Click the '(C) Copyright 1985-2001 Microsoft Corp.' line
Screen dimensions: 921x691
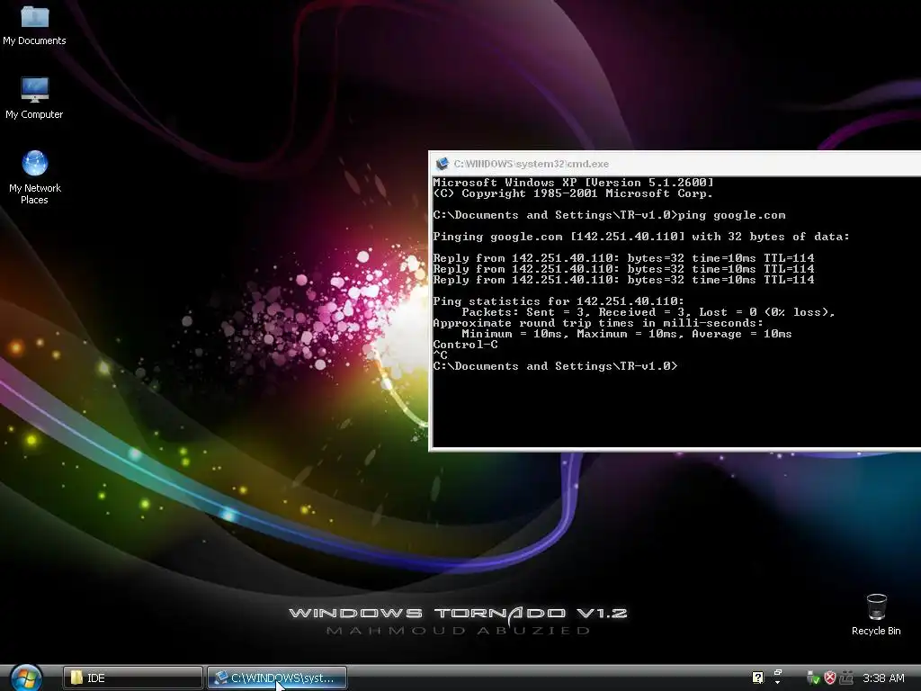click(573, 193)
